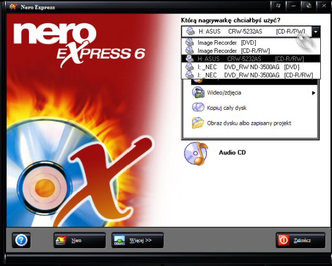Click the disc image folder icon
This screenshot has height=266, width=332.
(x=198, y=123)
